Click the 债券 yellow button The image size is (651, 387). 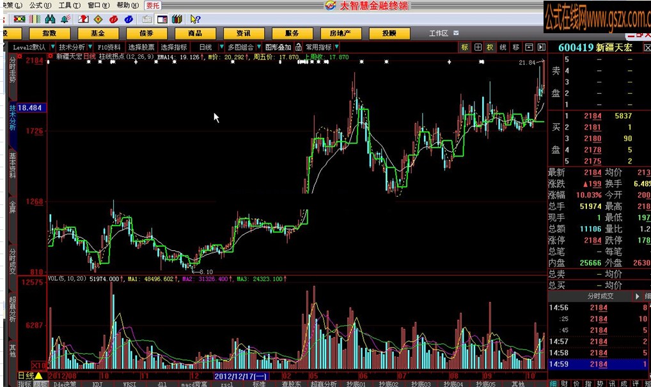tap(146, 33)
